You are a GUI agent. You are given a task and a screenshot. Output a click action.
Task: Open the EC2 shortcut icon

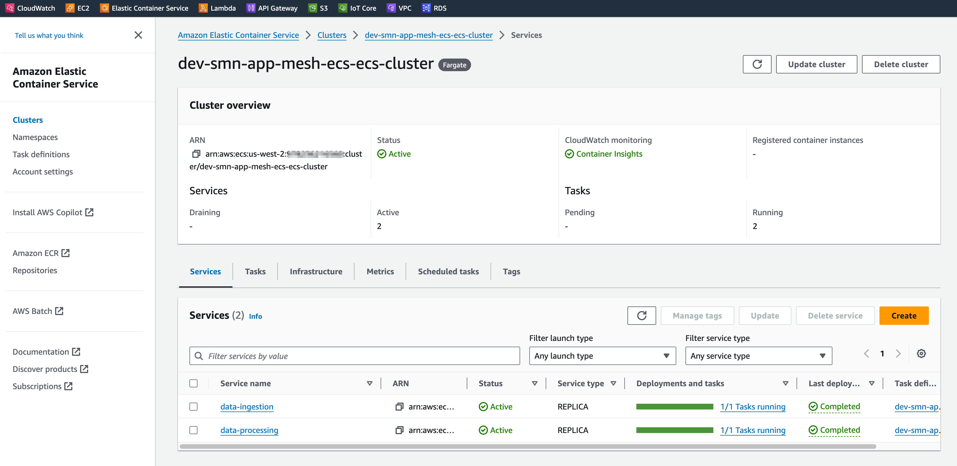coord(70,8)
